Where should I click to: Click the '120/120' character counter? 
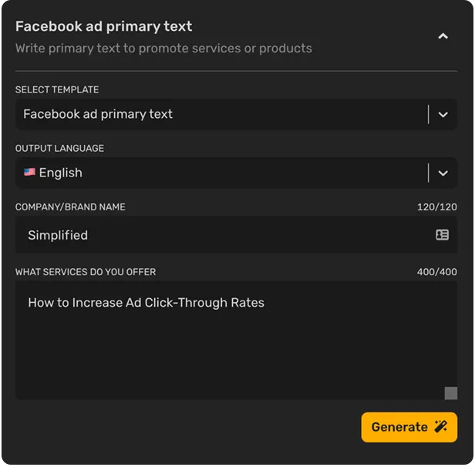[436, 207]
